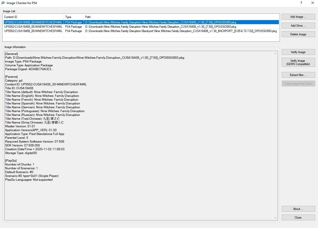This screenshot has height=228, width=318.
Task: Sort by the Path column header
Action: [x=182, y=17]
